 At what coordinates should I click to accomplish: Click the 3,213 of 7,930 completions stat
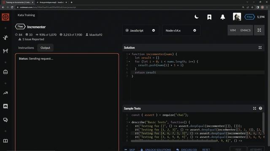pyautogui.click(x=71, y=35)
